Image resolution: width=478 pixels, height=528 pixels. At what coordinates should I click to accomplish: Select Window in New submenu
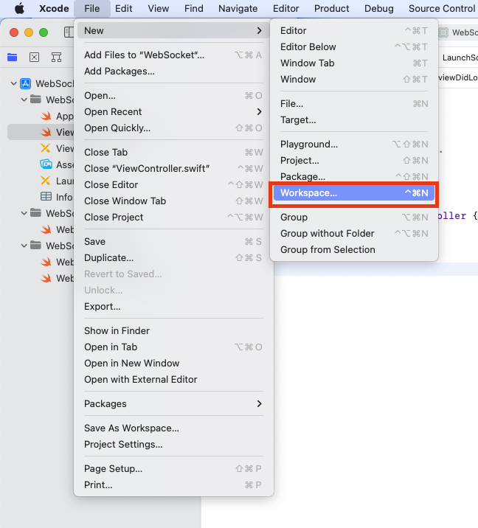coord(353,79)
